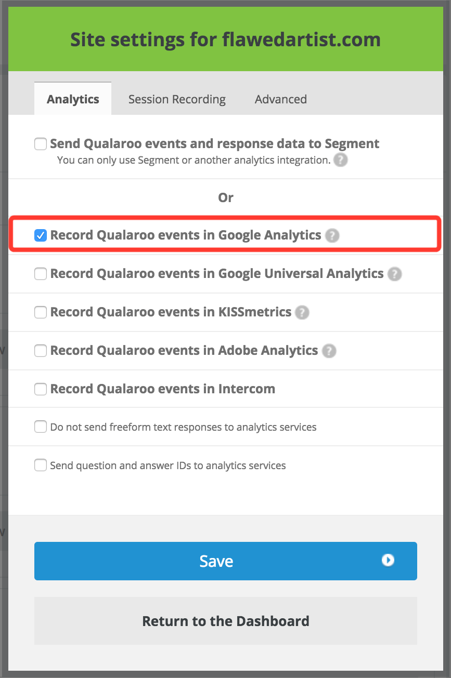Viewport: 451px width, 678px height.
Task: Click the arrow icon on the Save button
Action: tap(388, 561)
